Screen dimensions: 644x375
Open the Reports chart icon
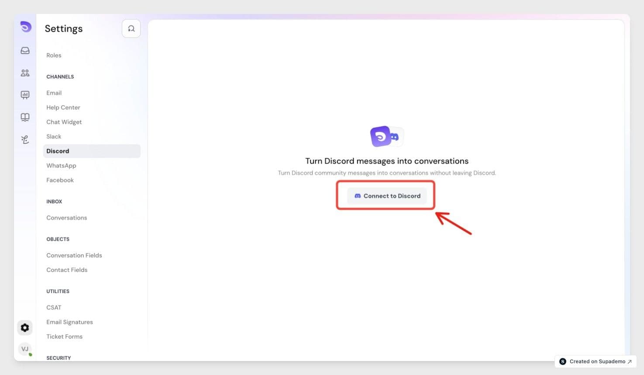pyautogui.click(x=25, y=95)
